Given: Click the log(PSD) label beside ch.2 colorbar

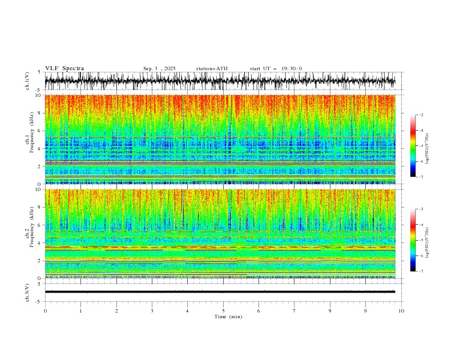Looking at the screenshot, I should click(x=427, y=243).
